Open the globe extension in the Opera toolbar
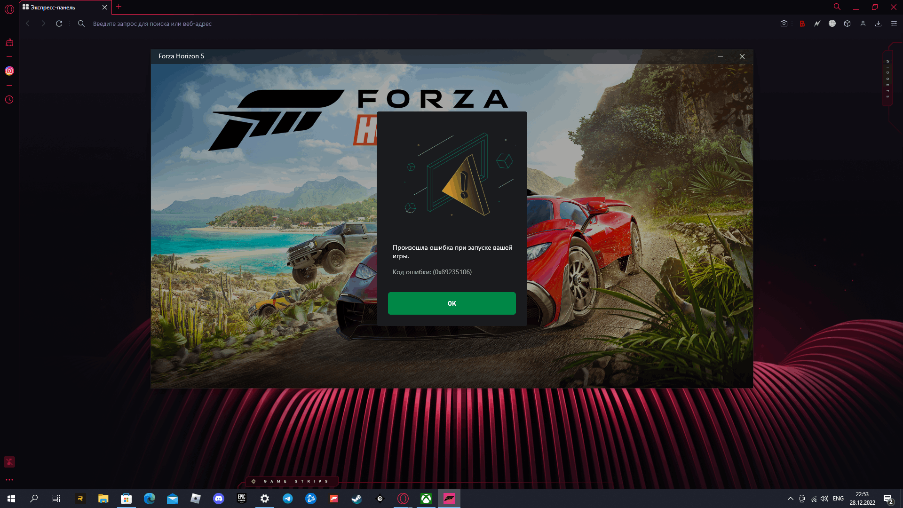 [x=832, y=24]
